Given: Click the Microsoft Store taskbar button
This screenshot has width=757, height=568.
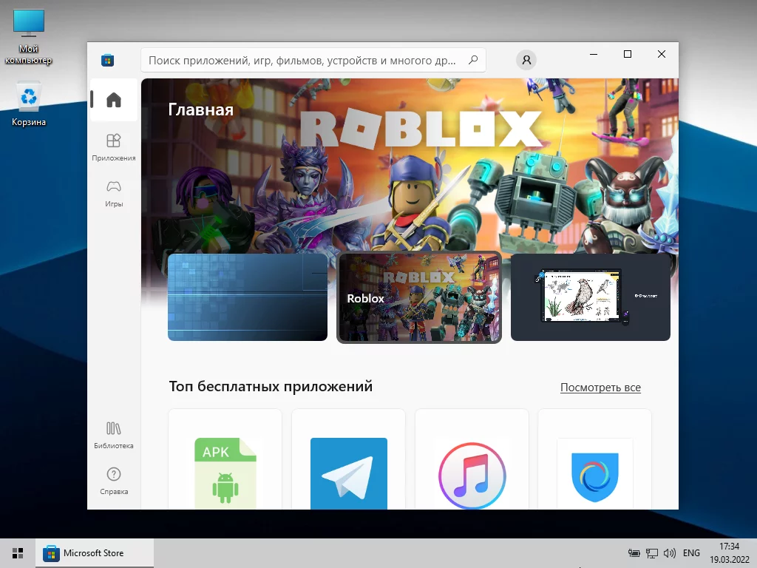Looking at the screenshot, I should point(95,553).
